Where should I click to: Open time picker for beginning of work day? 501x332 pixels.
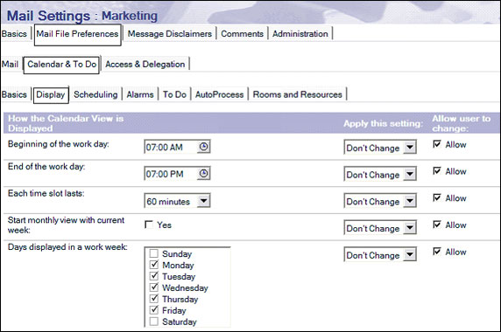click(203, 147)
